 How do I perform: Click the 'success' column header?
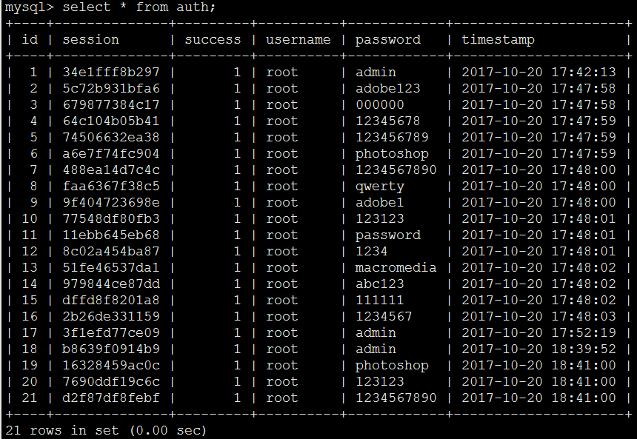213,39
